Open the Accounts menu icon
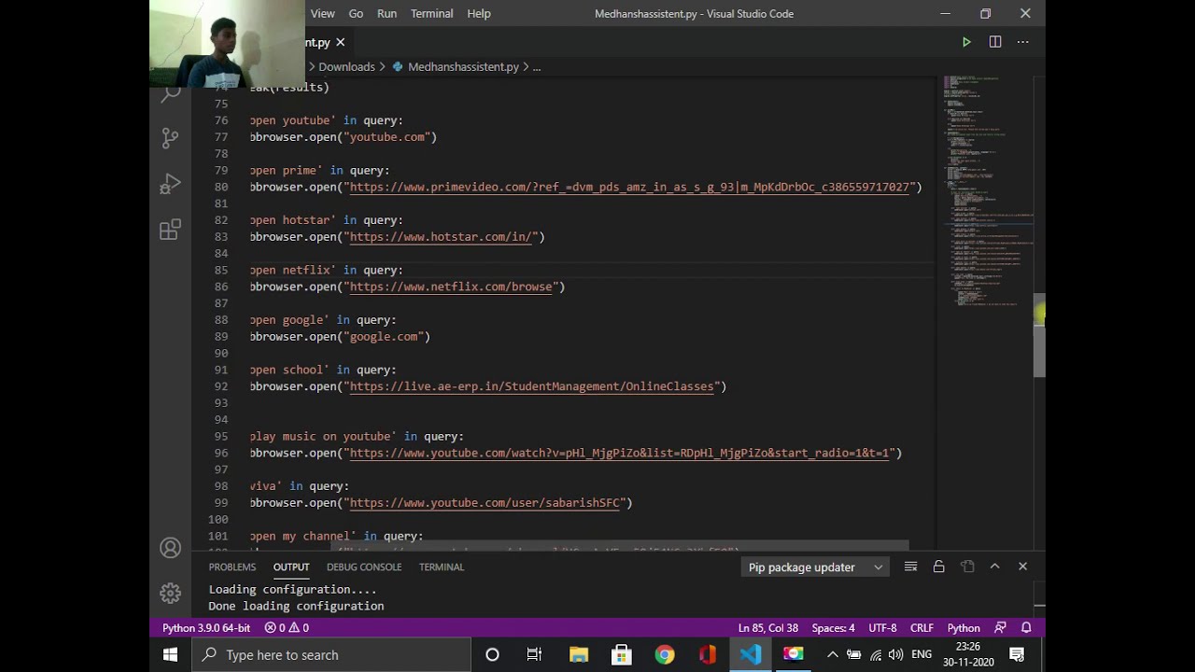This screenshot has width=1195, height=672. coord(170,548)
